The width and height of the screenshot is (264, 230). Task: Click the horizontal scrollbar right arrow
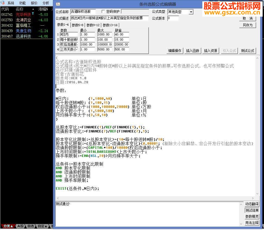pos(253,198)
